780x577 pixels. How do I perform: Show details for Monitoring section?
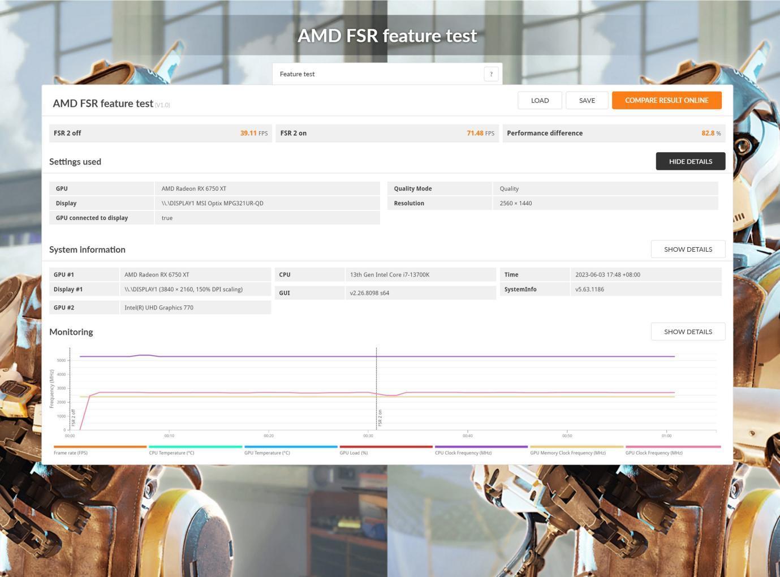click(x=688, y=332)
